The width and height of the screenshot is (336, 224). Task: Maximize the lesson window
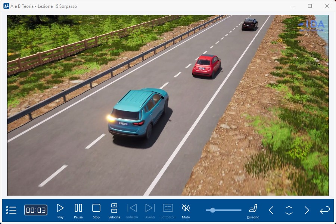click(310, 6)
